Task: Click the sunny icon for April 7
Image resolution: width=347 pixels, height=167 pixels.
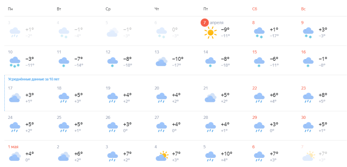Action: [x=210, y=33]
